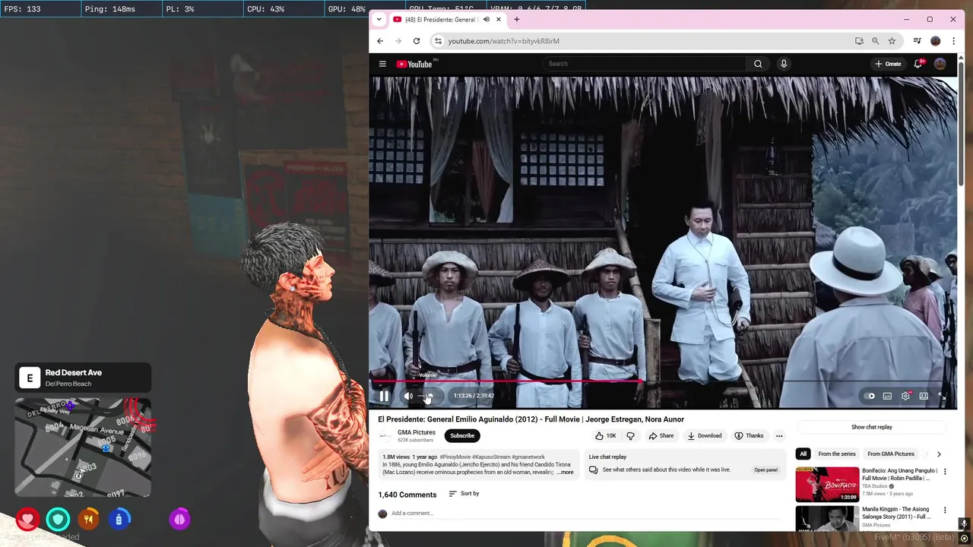973x547 pixels.
Task: Start voice search with the microphone
Action: coord(784,64)
